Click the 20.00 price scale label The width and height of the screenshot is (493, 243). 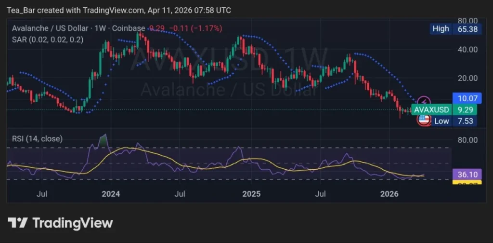click(467, 78)
